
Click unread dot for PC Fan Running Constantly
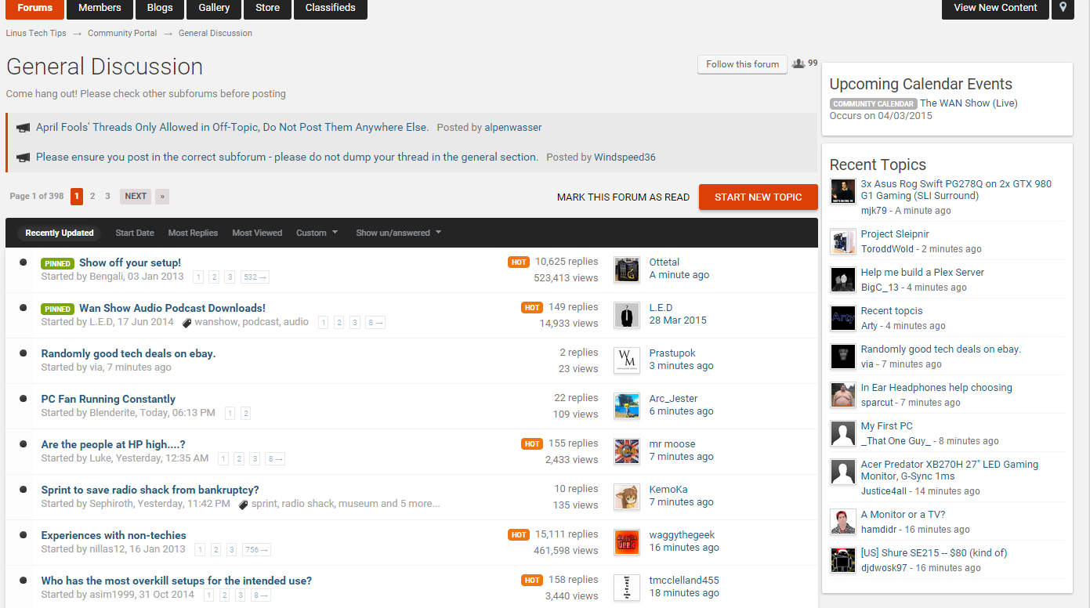(x=24, y=399)
